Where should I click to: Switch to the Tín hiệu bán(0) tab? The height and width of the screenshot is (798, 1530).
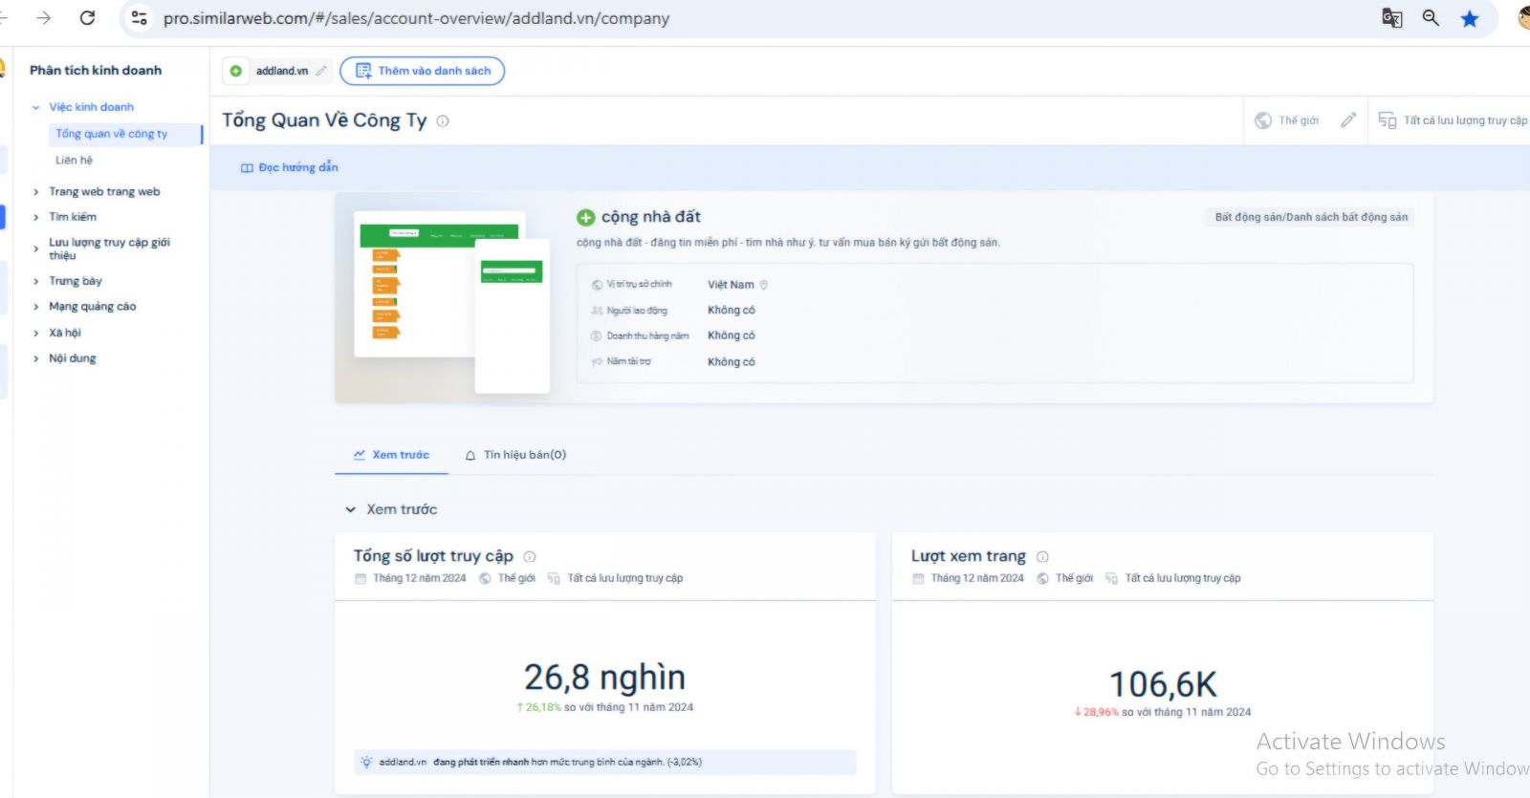[x=515, y=455]
